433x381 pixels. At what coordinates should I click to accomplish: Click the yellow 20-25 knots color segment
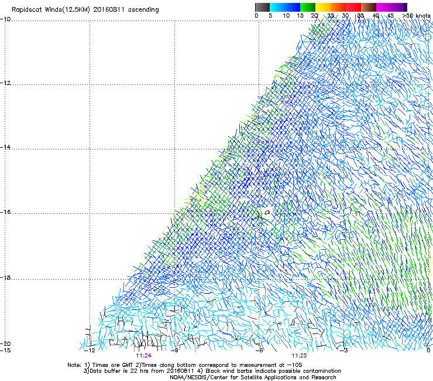click(323, 7)
